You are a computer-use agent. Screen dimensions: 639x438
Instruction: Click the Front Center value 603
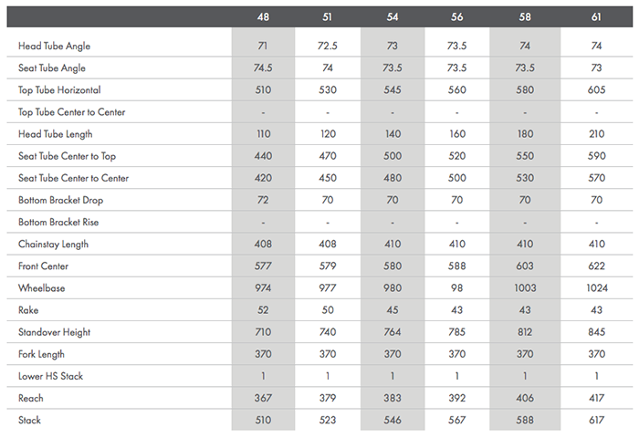(521, 266)
